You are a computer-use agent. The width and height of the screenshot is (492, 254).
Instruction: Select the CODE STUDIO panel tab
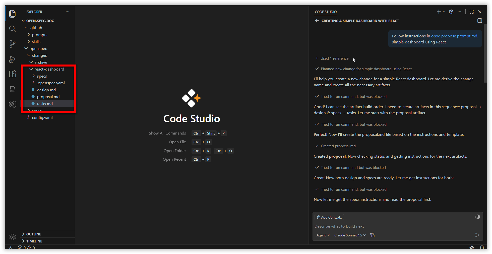pyautogui.click(x=326, y=12)
